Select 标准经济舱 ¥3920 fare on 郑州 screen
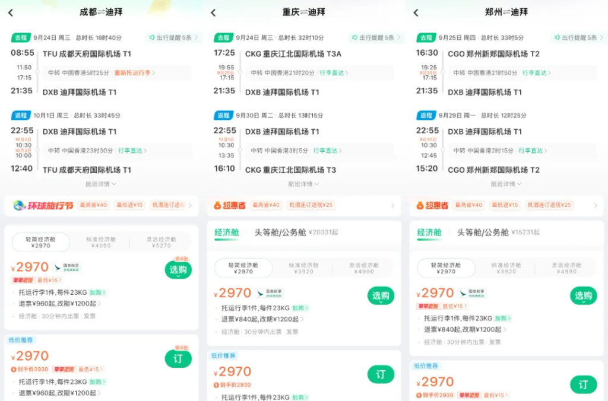The width and height of the screenshot is (608, 401). point(506,268)
